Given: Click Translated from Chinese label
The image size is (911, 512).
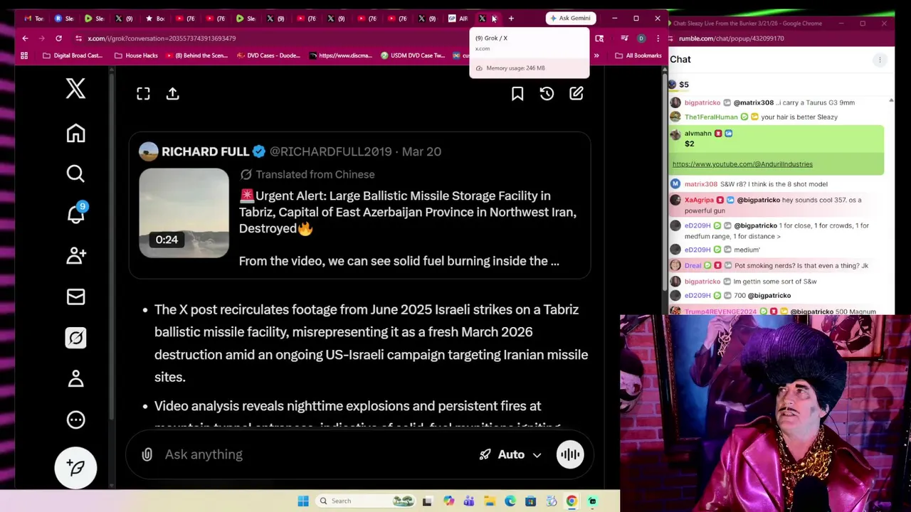Looking at the screenshot, I should (x=315, y=174).
